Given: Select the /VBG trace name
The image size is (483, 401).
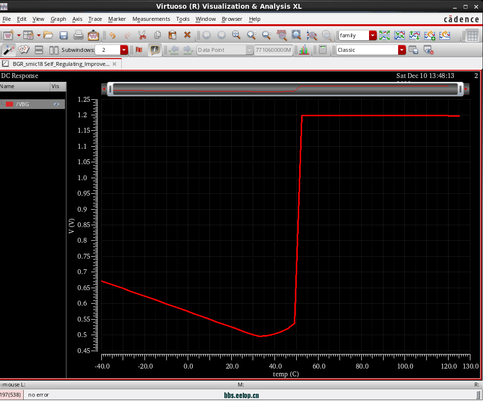Looking at the screenshot, I should 22,104.
